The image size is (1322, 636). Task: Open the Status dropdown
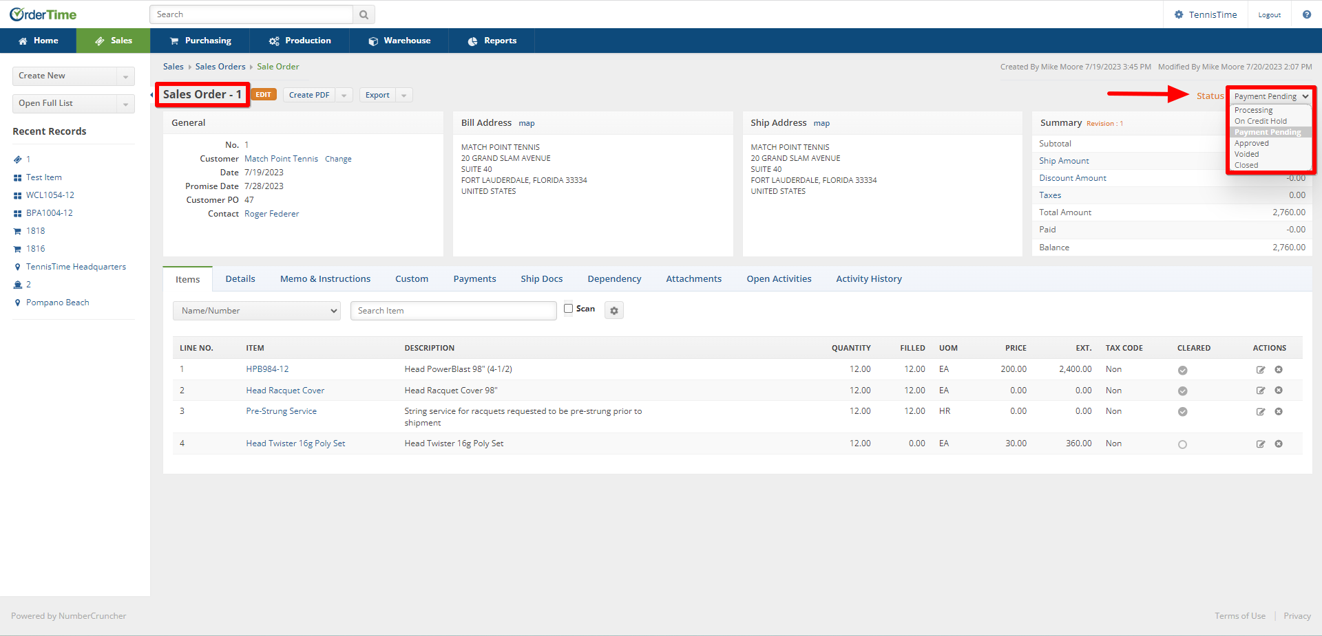pyautogui.click(x=1270, y=96)
